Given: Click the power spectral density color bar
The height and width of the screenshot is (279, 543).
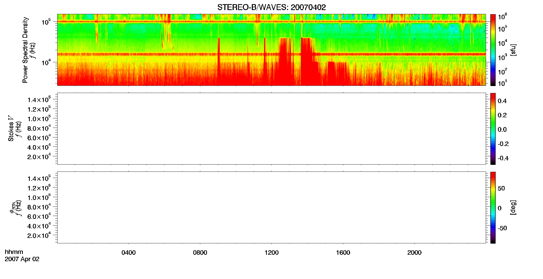Looking at the screenshot, I should pos(493,50).
